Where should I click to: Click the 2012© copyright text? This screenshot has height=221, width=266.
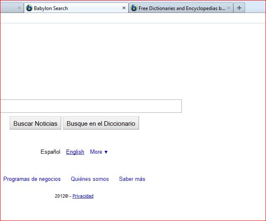pyautogui.click(x=62, y=196)
